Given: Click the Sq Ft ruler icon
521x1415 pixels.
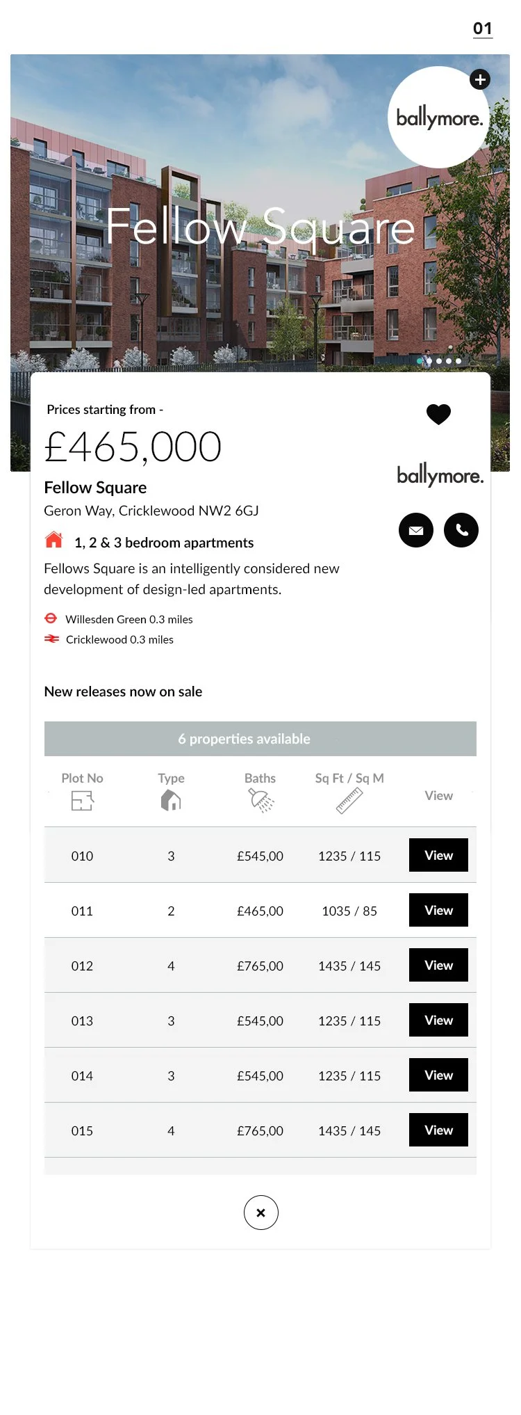Looking at the screenshot, I should coord(349,801).
